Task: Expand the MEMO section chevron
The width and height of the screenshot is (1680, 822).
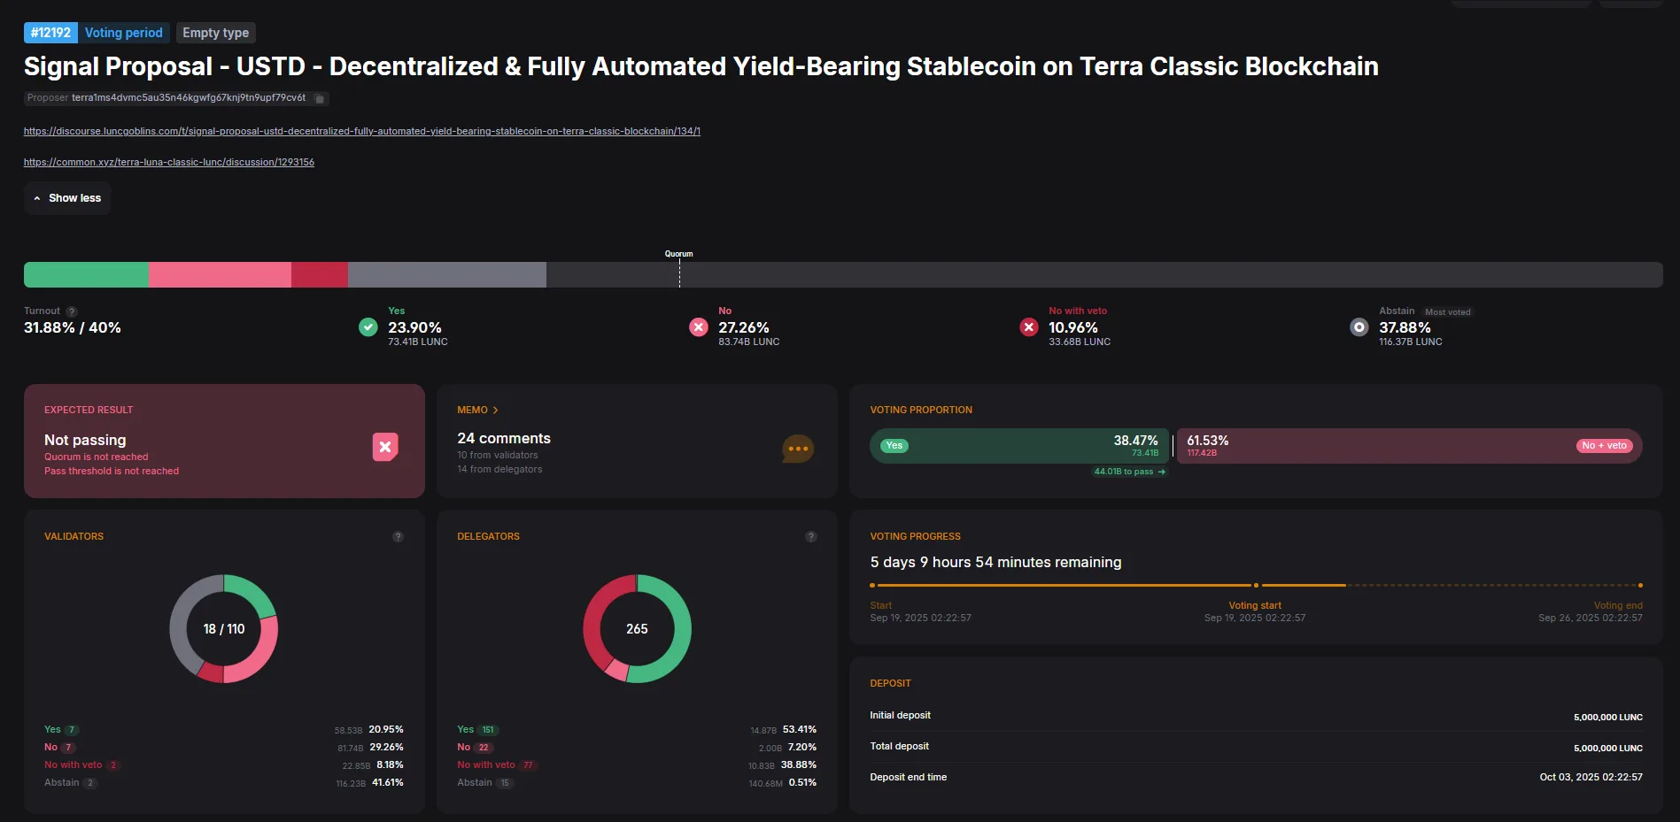Action: (x=496, y=411)
